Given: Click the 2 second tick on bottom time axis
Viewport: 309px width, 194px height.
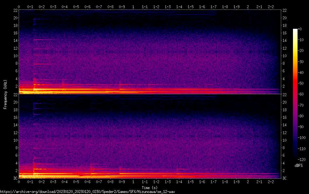Looking at the screenshot, I should 248,182.
